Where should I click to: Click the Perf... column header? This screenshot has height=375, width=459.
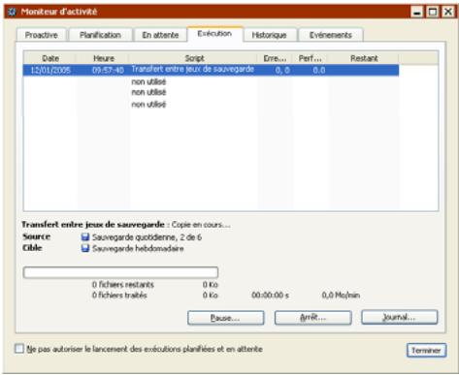point(310,58)
